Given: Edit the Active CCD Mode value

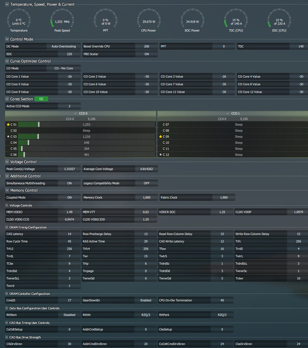Looking at the screenshot, I should coord(70,106).
